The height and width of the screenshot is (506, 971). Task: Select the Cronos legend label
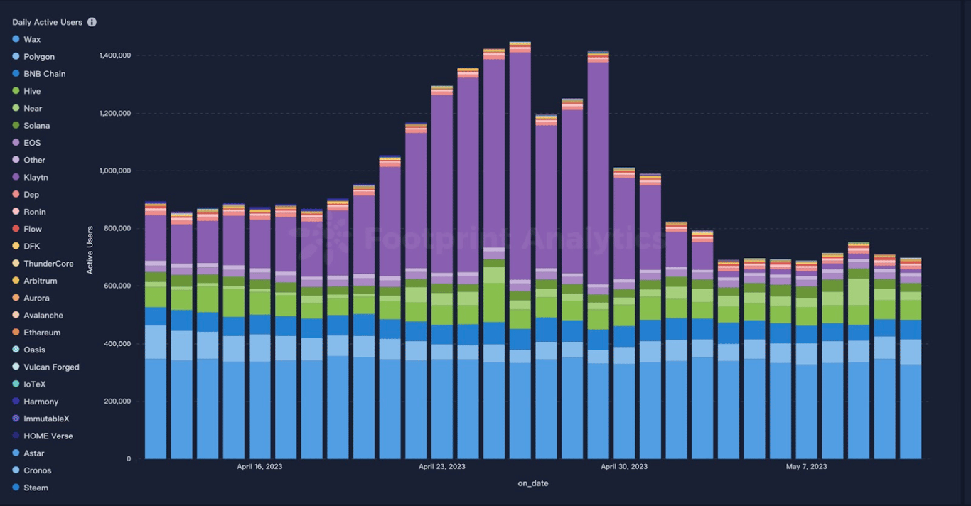pyautogui.click(x=37, y=470)
